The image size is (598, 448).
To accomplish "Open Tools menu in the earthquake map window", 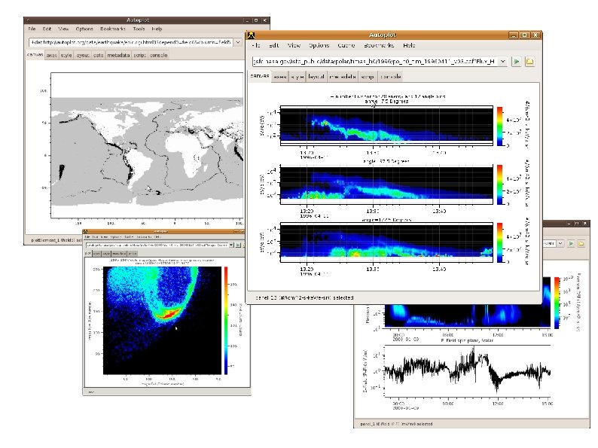I will (x=139, y=29).
